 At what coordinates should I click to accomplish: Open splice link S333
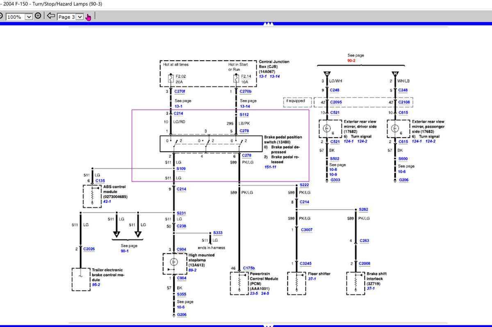(218, 232)
